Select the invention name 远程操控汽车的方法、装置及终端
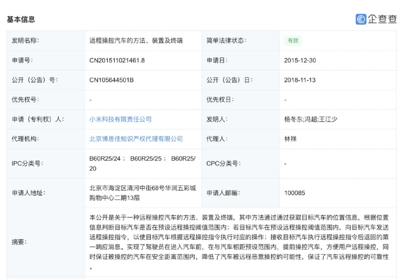This screenshot has width=400, height=279. 136,40
